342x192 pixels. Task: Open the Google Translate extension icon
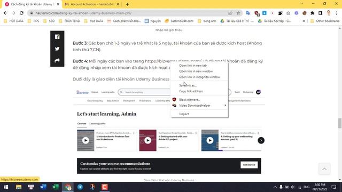[x=248, y=13]
